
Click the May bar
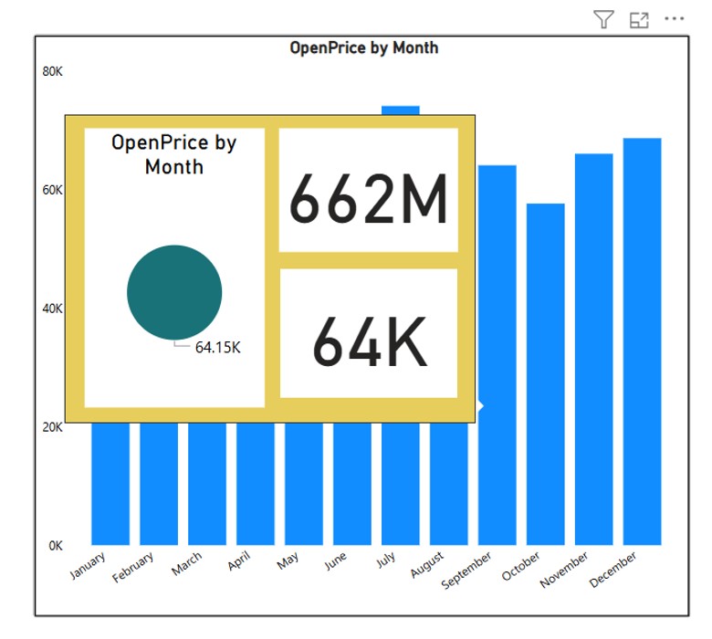click(x=304, y=484)
